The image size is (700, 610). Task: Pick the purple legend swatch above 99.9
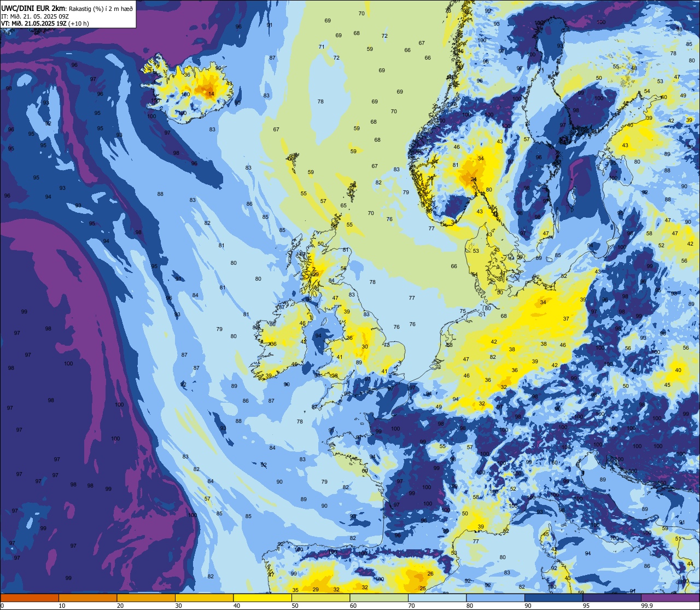pos(670,597)
